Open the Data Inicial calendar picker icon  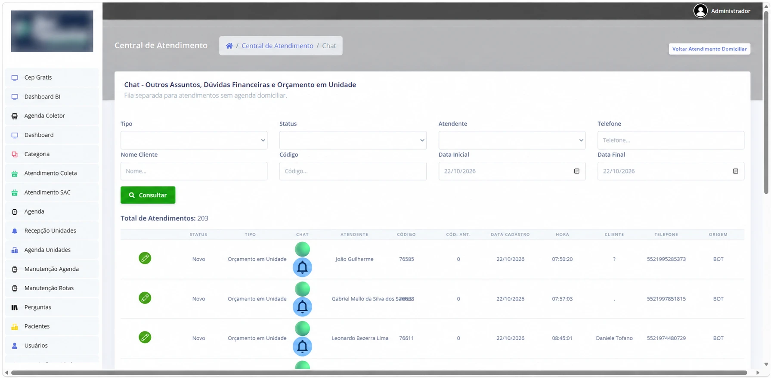(576, 171)
